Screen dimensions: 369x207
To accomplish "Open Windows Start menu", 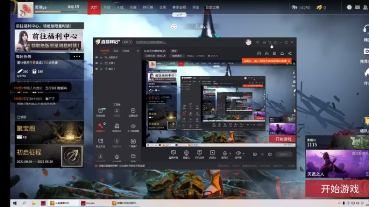I will pyautogui.click(x=15, y=203).
